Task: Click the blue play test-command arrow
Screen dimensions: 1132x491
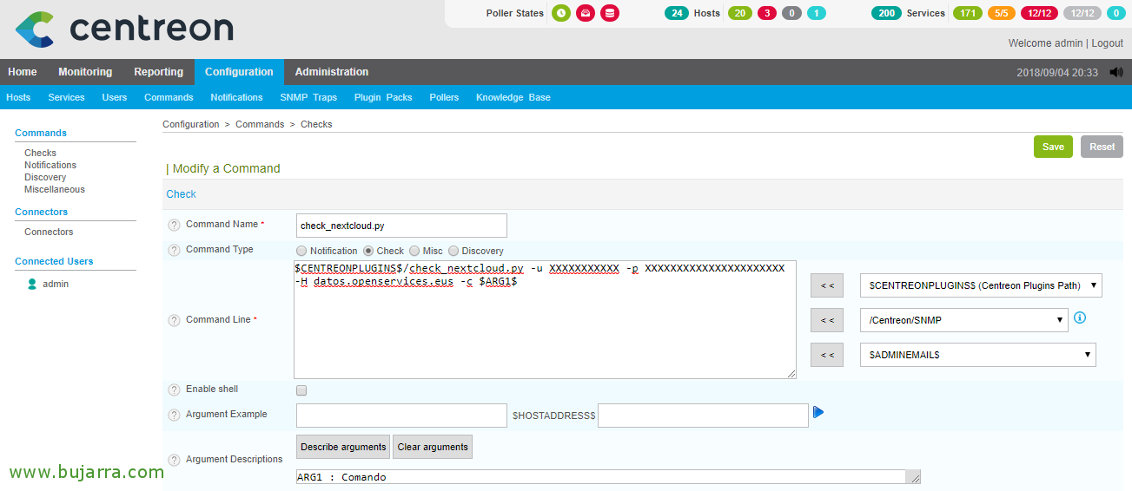Action: [818, 412]
